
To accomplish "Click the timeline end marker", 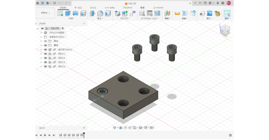I will 84,135.
